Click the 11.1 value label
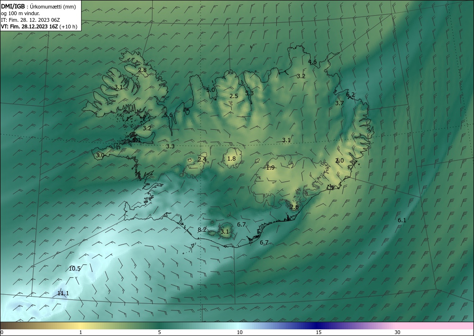The width and height of the screenshot is (474, 336). click(x=63, y=293)
